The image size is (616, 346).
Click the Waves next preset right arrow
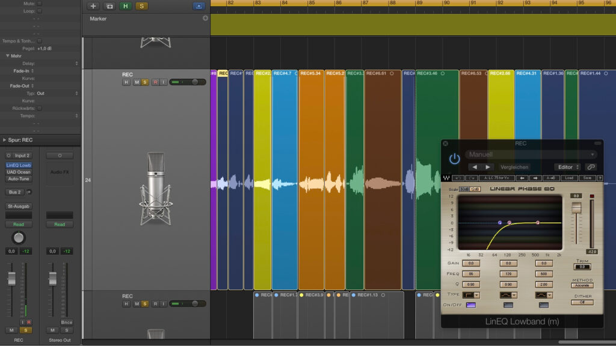(x=535, y=178)
